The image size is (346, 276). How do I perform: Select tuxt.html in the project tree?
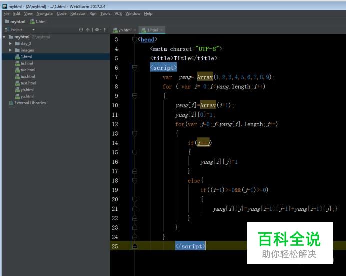click(x=26, y=83)
